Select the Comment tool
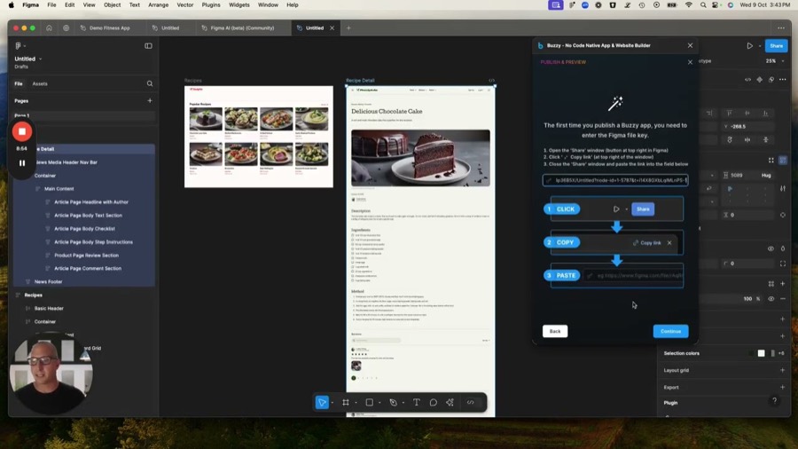This screenshot has width=798, height=449. (x=433, y=403)
